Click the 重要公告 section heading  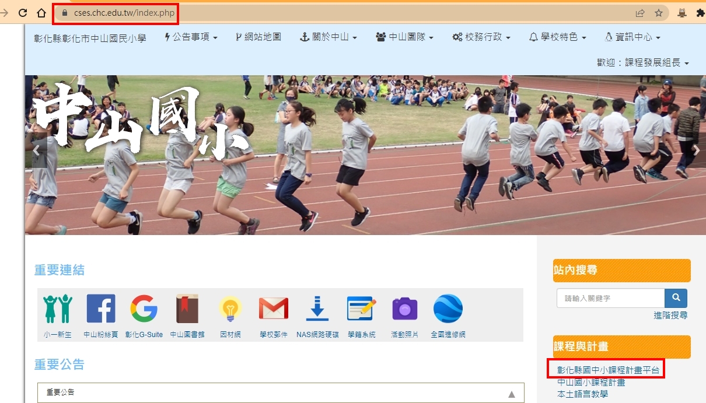pyautogui.click(x=60, y=365)
